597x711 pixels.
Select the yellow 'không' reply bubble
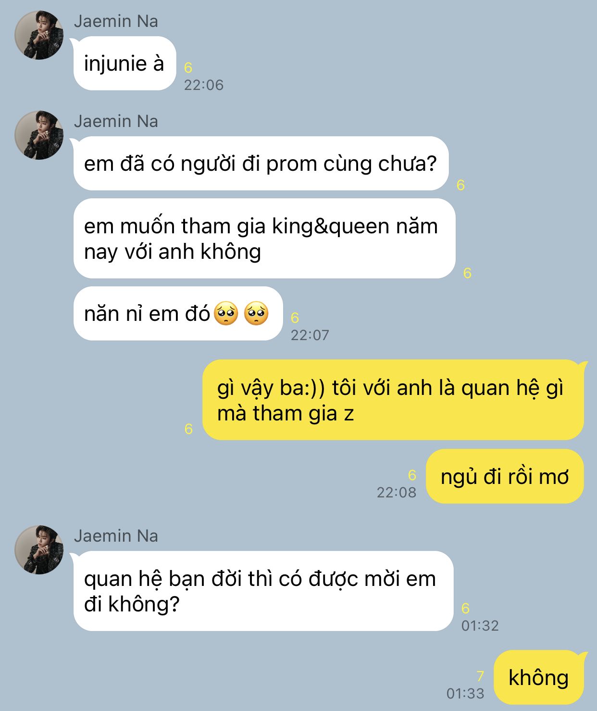[x=539, y=677]
